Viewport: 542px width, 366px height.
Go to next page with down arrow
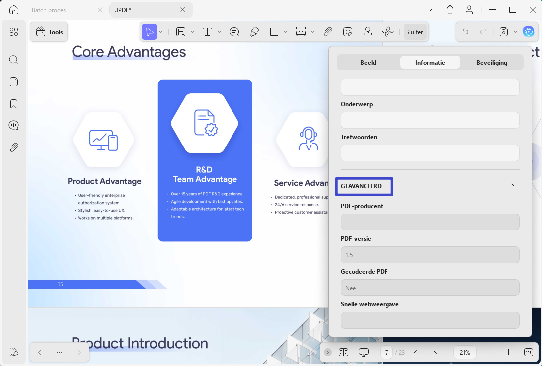437,352
